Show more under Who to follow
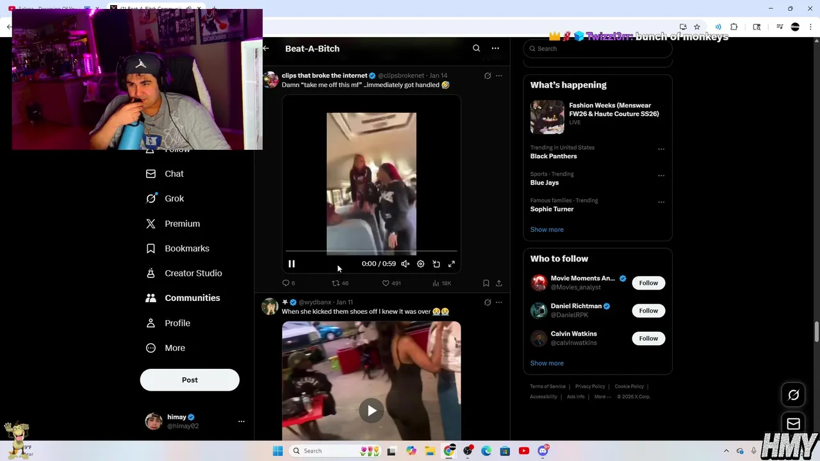This screenshot has width=820, height=461. [x=547, y=363]
